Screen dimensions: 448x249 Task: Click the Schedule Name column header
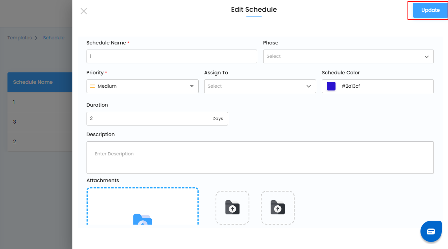coord(33,82)
